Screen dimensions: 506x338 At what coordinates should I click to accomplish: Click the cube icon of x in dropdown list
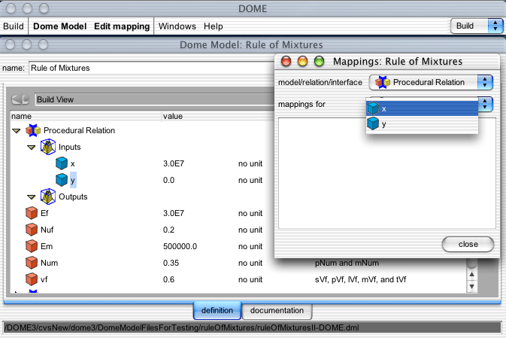pos(373,108)
